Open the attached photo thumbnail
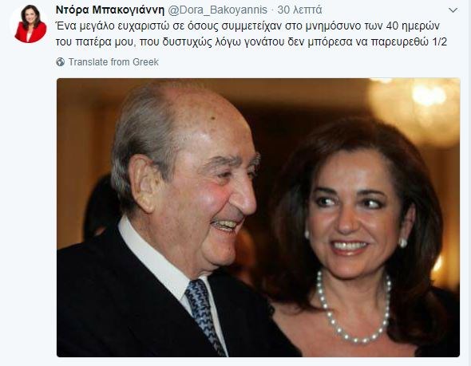Screen dimensions: 471x366 (259, 218)
